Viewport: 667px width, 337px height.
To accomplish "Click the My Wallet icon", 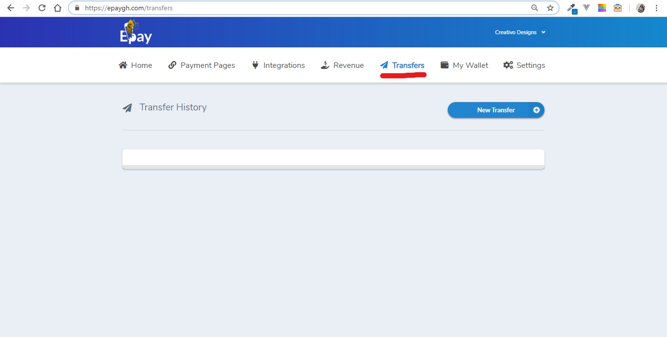I will [444, 65].
